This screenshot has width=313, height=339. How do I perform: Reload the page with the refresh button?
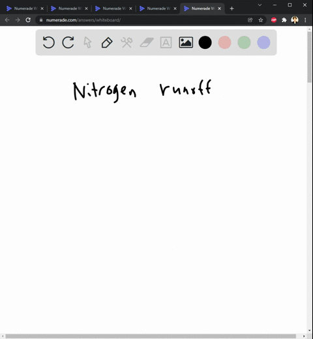pos(28,20)
